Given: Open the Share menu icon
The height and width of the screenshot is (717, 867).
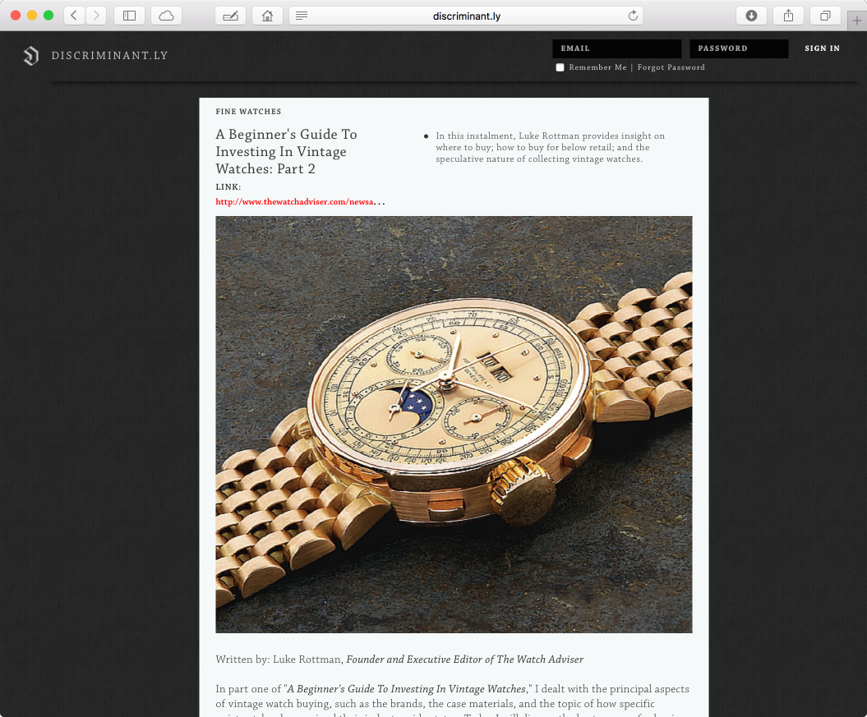Looking at the screenshot, I should 788,16.
